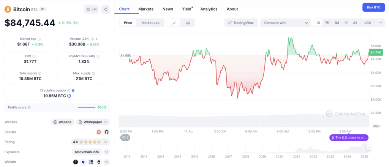Switch to candlestick chart view
This screenshot has height=167, width=389.
pyautogui.click(x=188, y=23)
